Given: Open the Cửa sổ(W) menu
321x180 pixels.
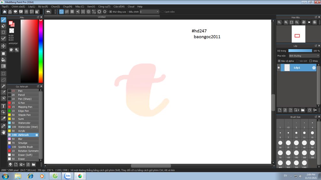Looking at the screenshot, I should coord(119,7).
